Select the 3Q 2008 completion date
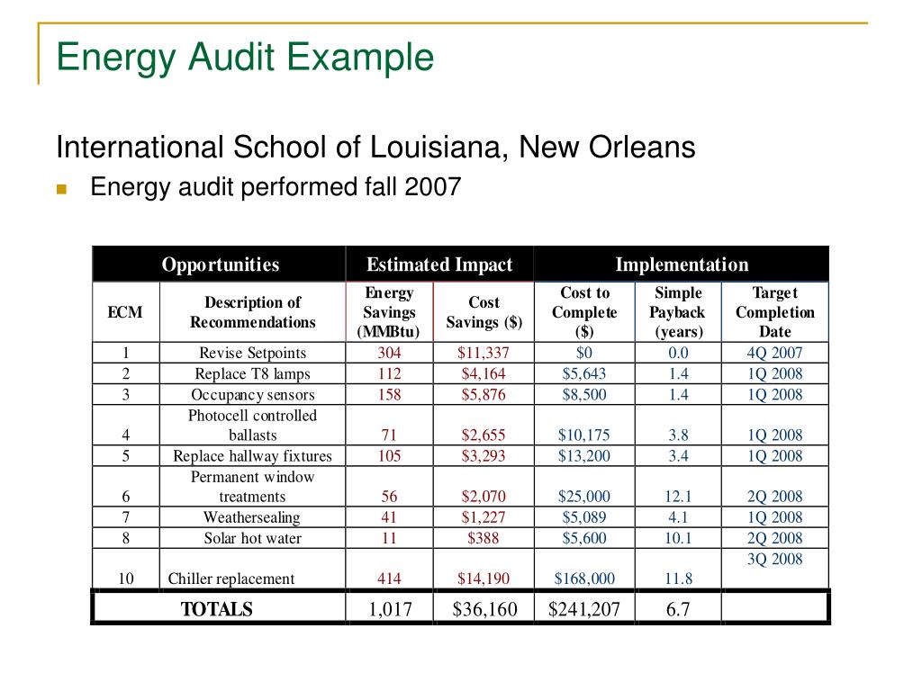 click(x=775, y=559)
